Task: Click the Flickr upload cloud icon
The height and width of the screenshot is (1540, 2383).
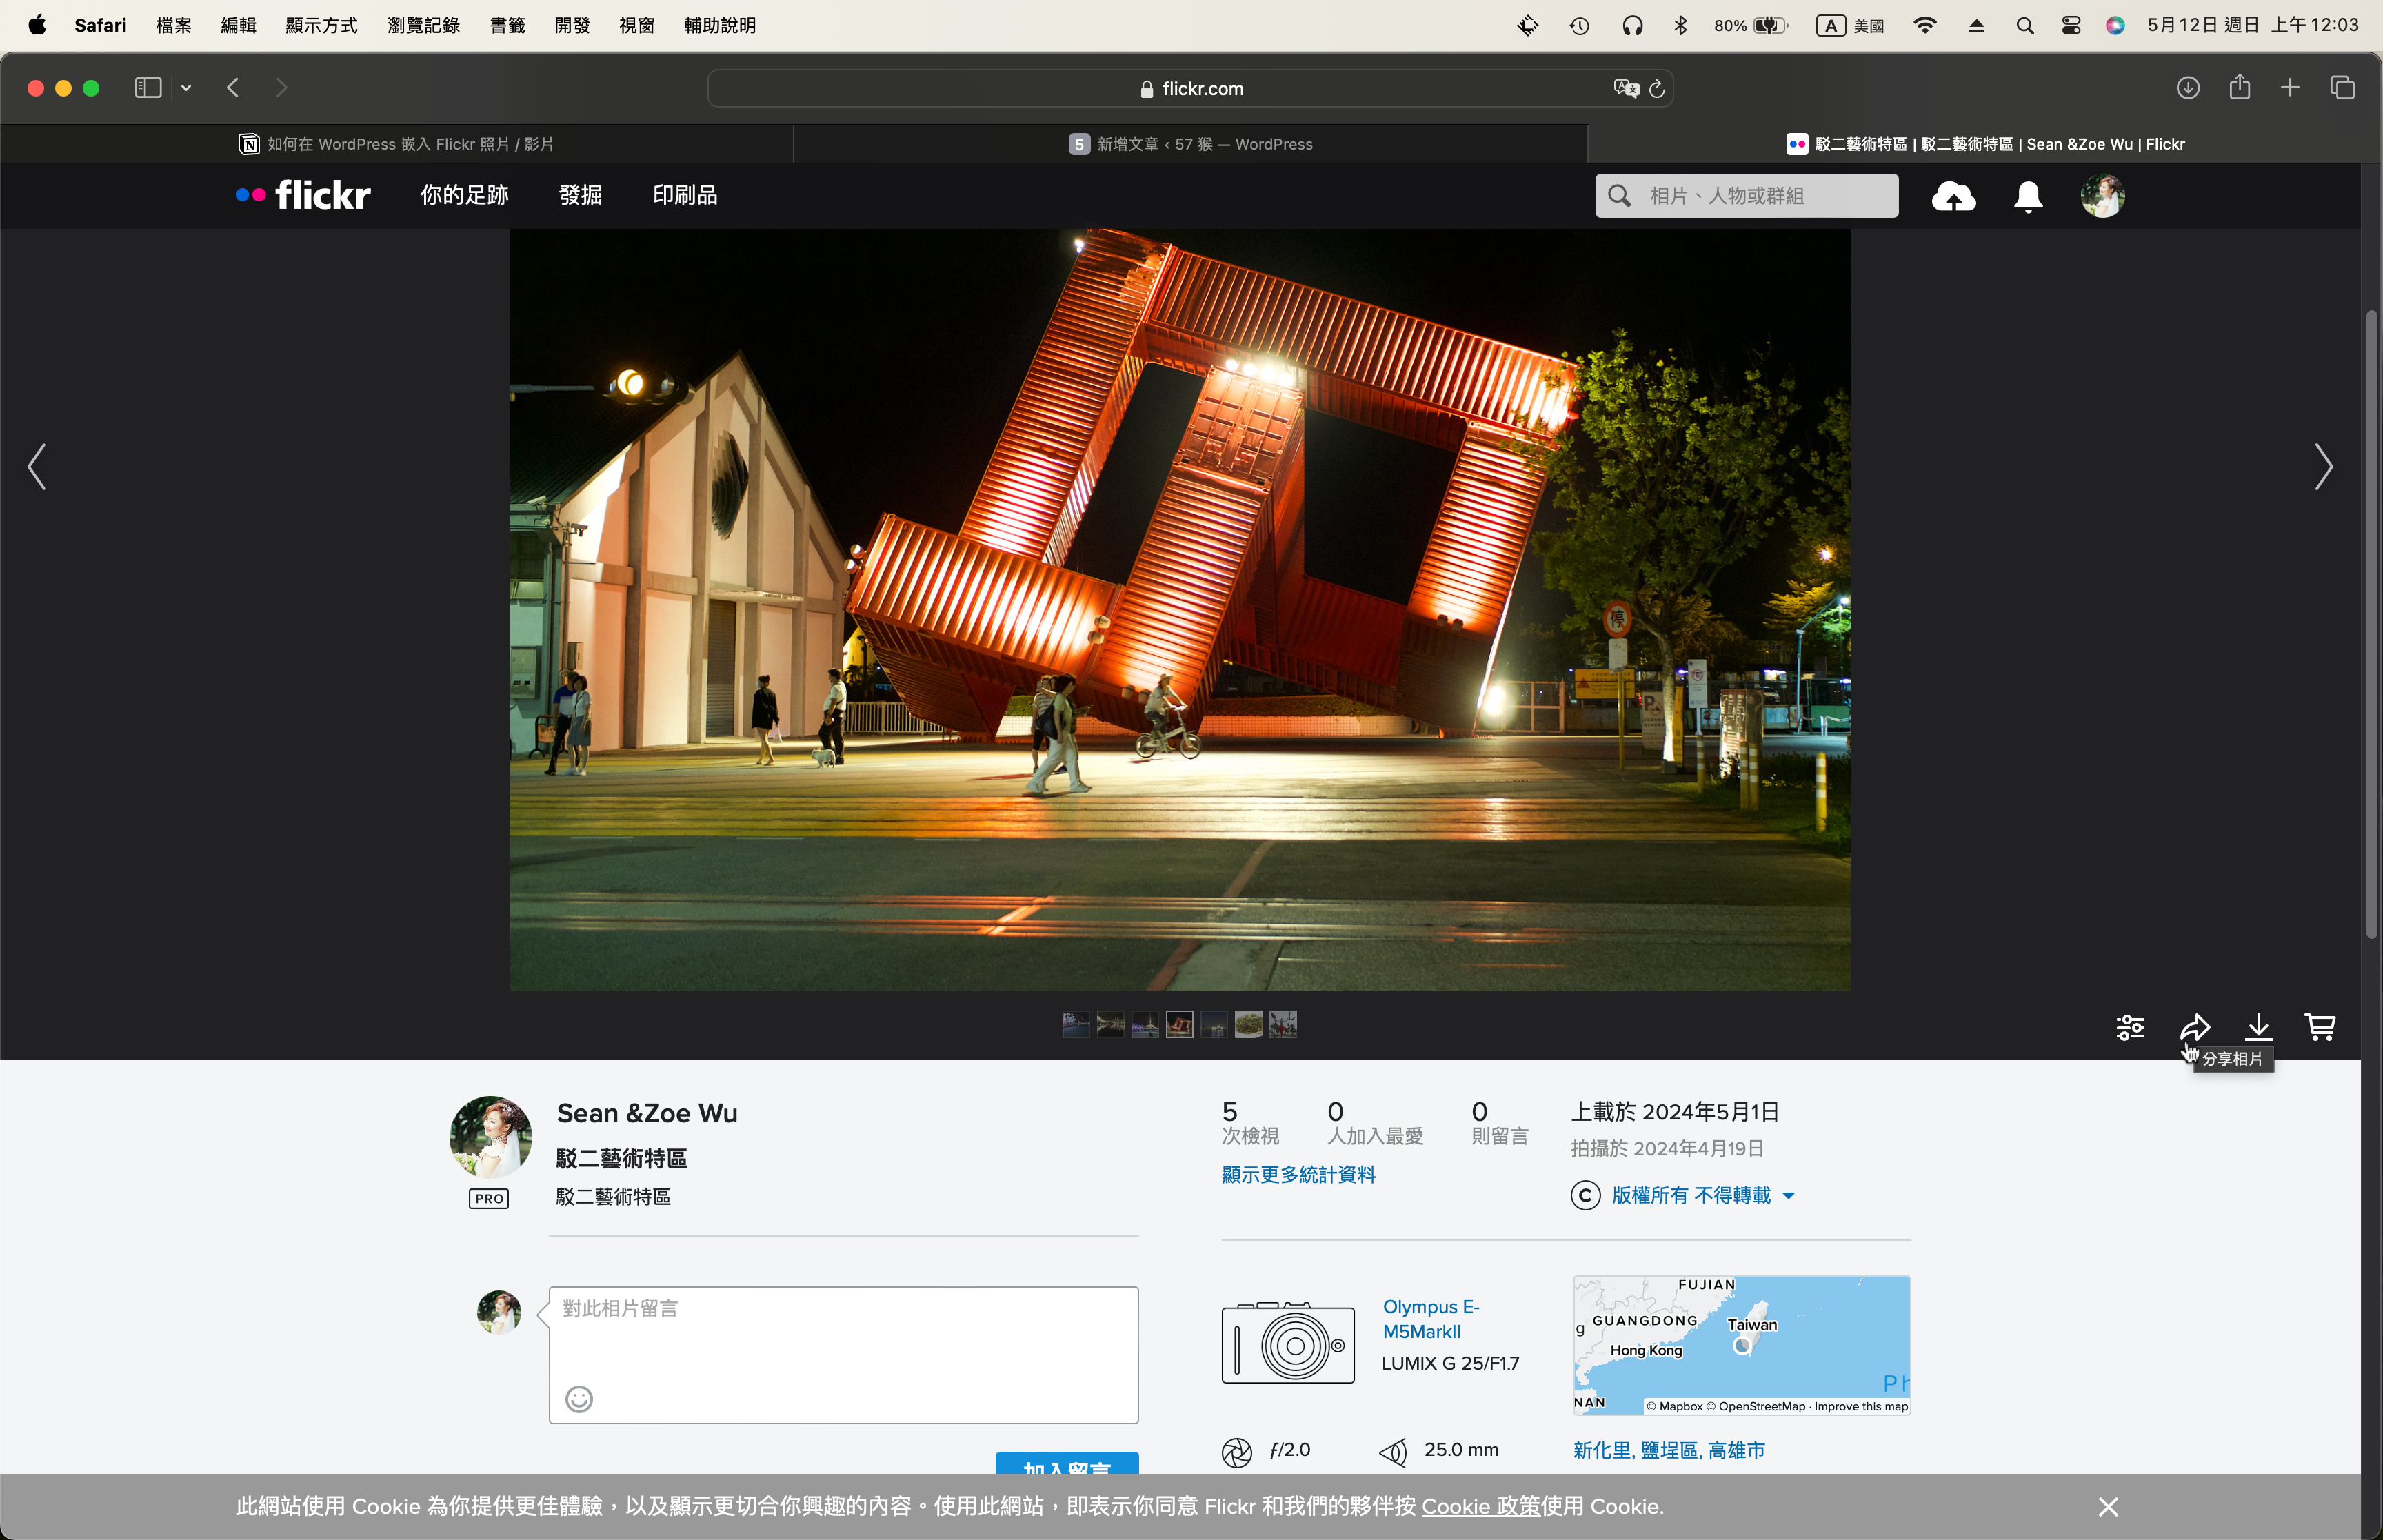Action: click(1953, 196)
